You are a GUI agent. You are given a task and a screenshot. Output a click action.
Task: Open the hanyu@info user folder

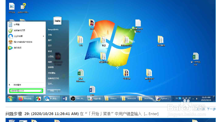click(53, 29)
